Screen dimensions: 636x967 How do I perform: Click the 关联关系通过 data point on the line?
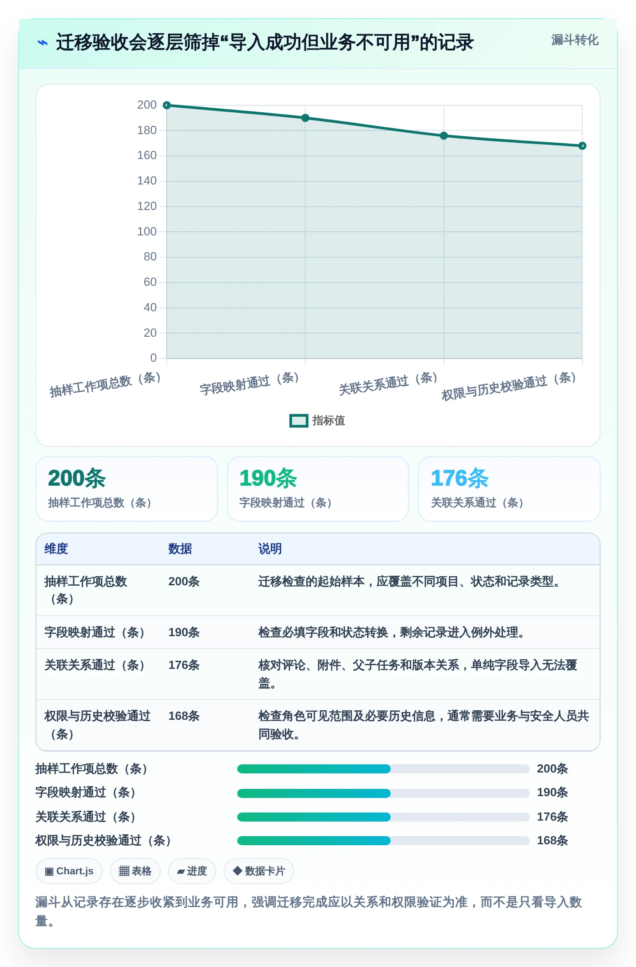click(444, 136)
